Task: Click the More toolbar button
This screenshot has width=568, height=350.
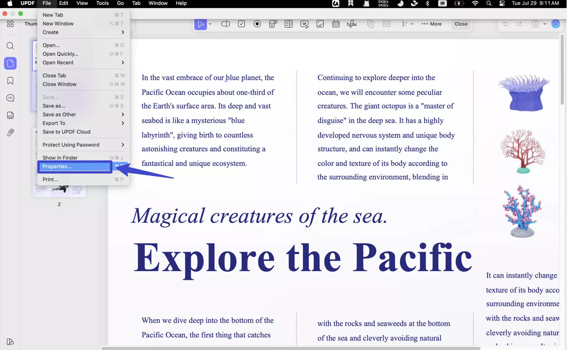Action: point(432,24)
